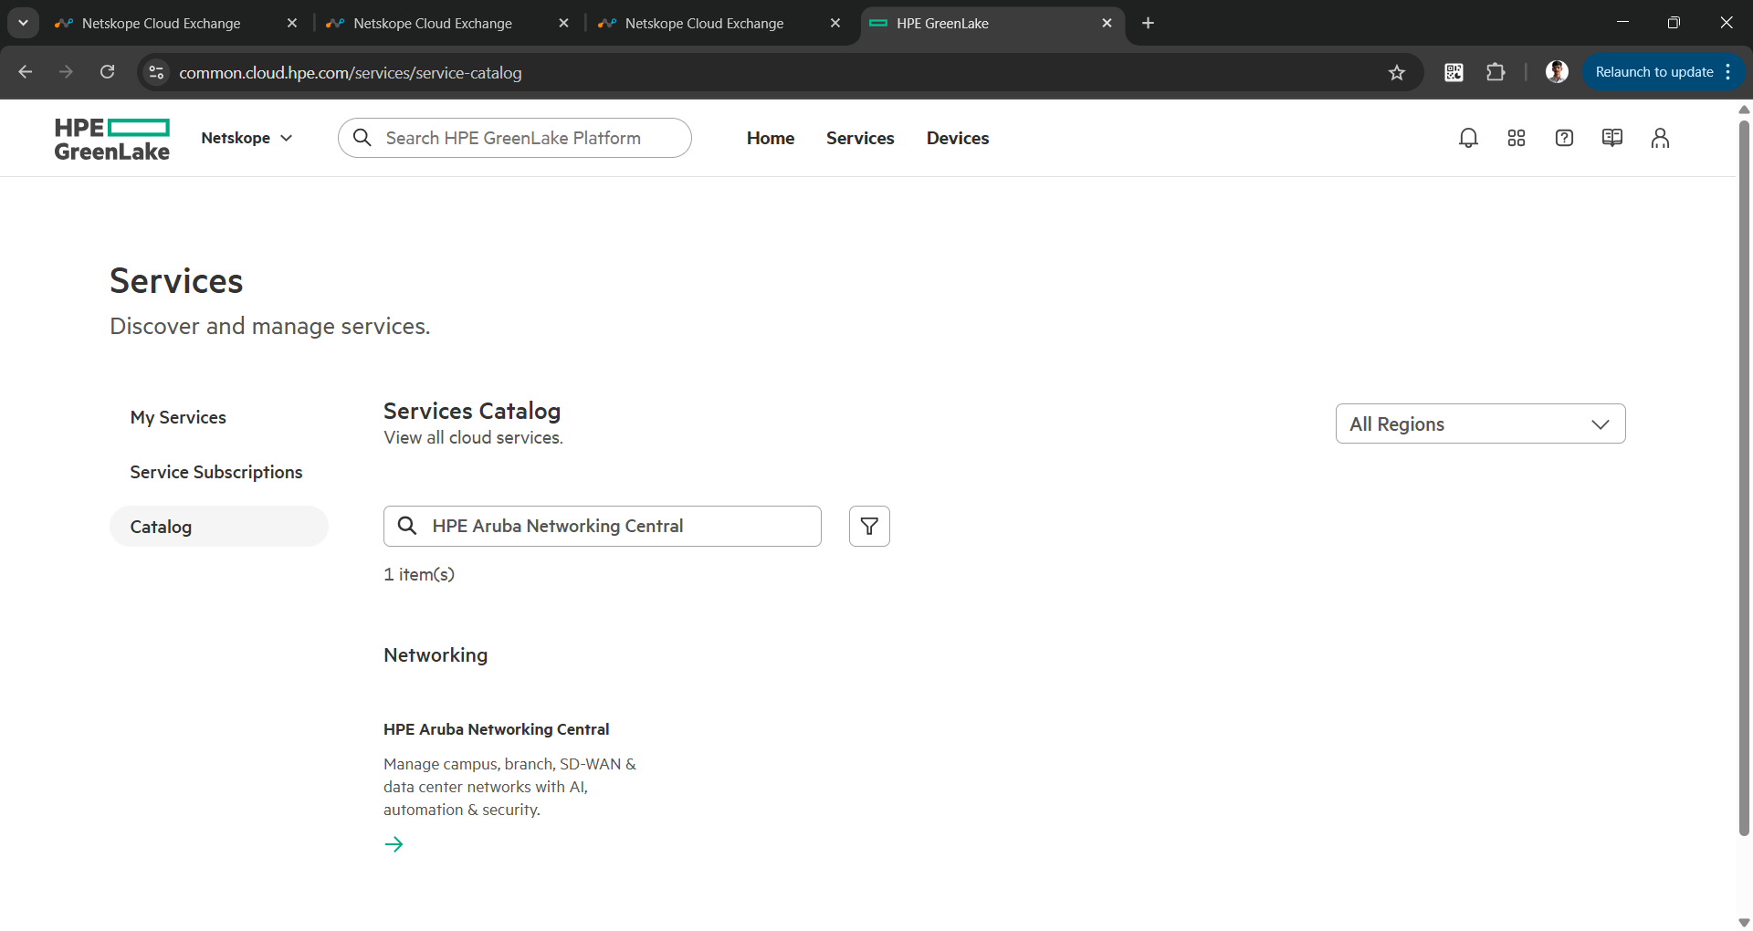1753x931 pixels.
Task: Select the HPE GreenLake browser tab
Action: pyautogui.click(x=991, y=23)
